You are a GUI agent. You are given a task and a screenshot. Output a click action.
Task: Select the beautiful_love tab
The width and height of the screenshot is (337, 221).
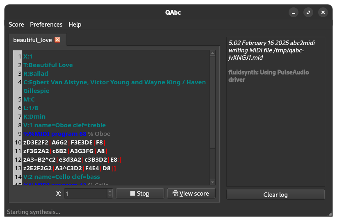32,40
